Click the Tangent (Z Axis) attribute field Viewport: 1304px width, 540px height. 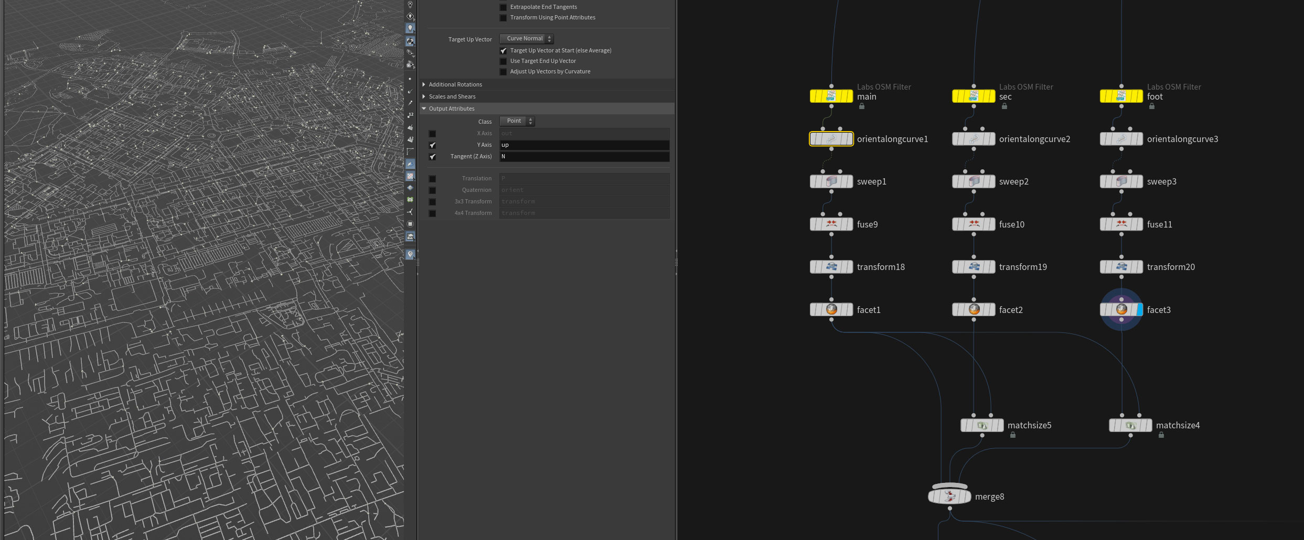coord(584,157)
